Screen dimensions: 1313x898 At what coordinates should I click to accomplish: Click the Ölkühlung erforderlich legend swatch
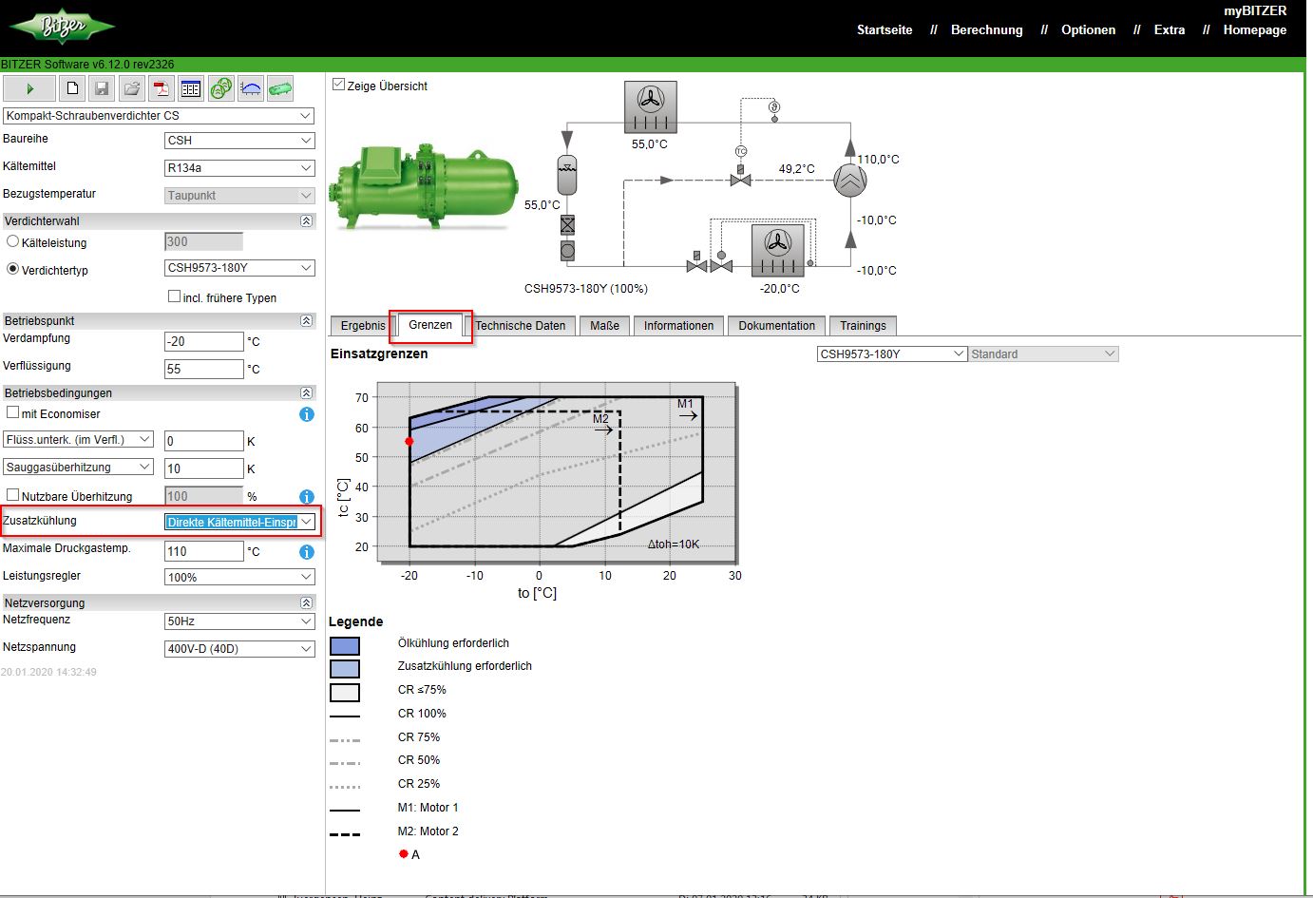pos(345,646)
